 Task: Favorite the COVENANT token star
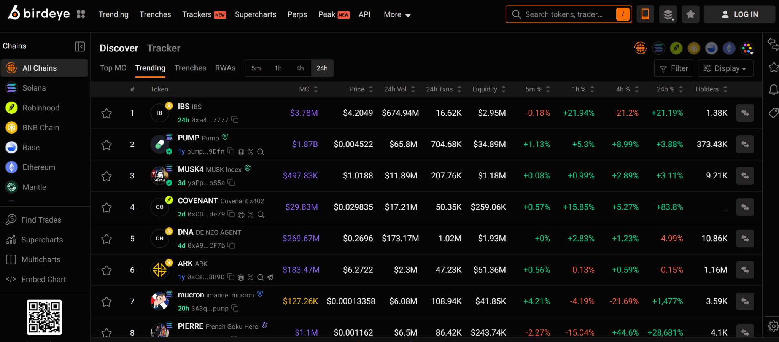click(x=107, y=207)
